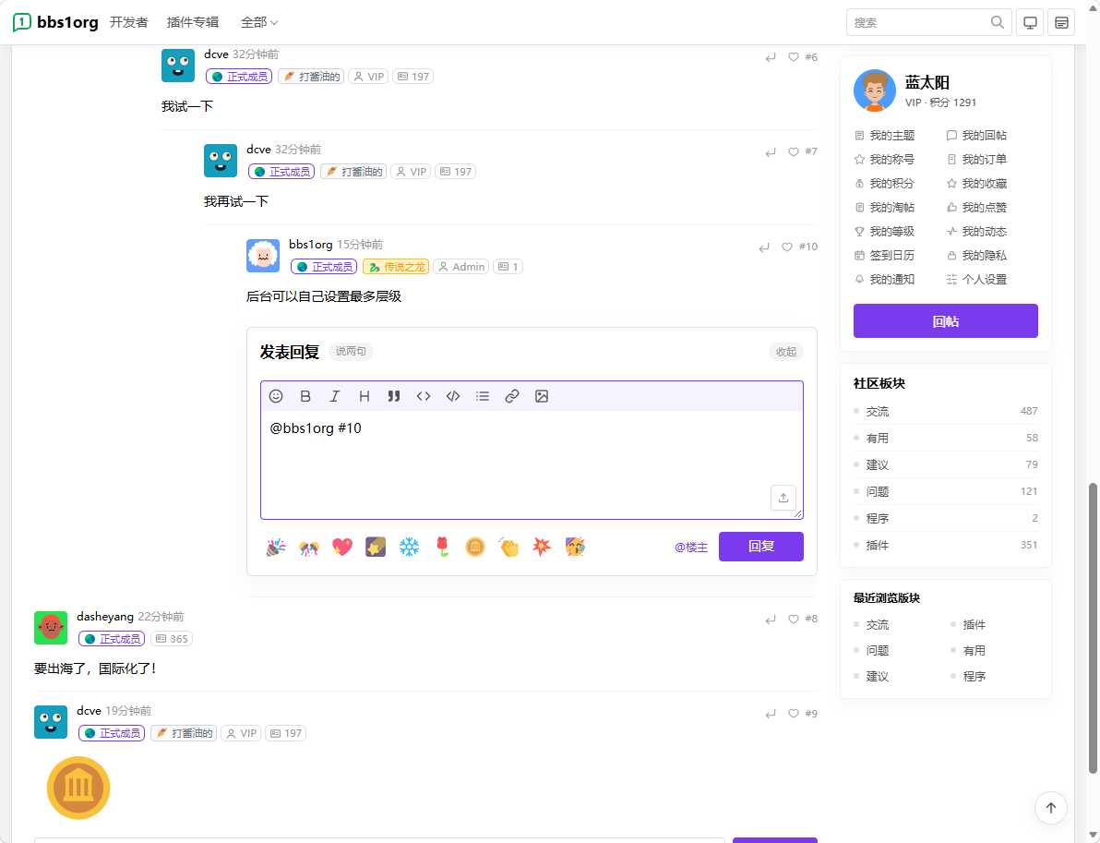The width and height of the screenshot is (1100, 843).
Task: Open 我的主题 in the user menu
Action: pos(885,136)
